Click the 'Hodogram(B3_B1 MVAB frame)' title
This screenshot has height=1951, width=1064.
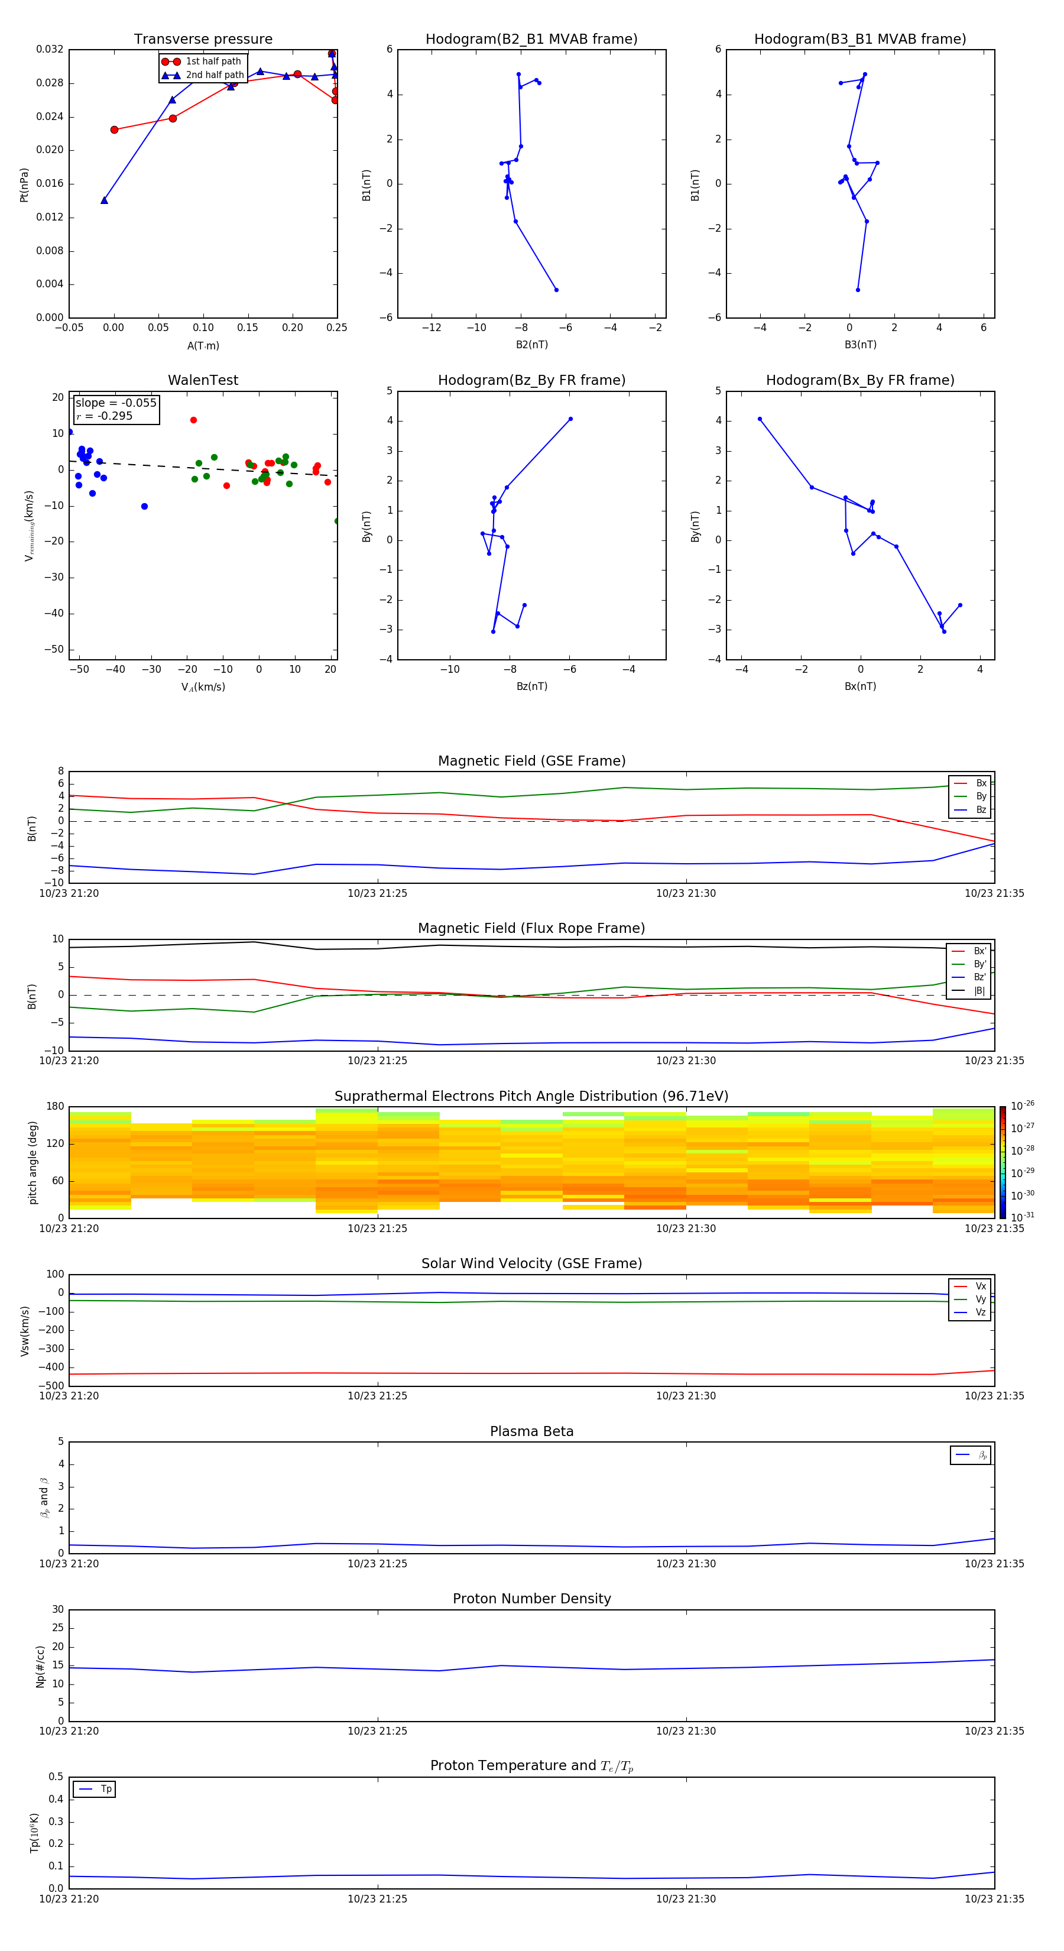[860, 40]
